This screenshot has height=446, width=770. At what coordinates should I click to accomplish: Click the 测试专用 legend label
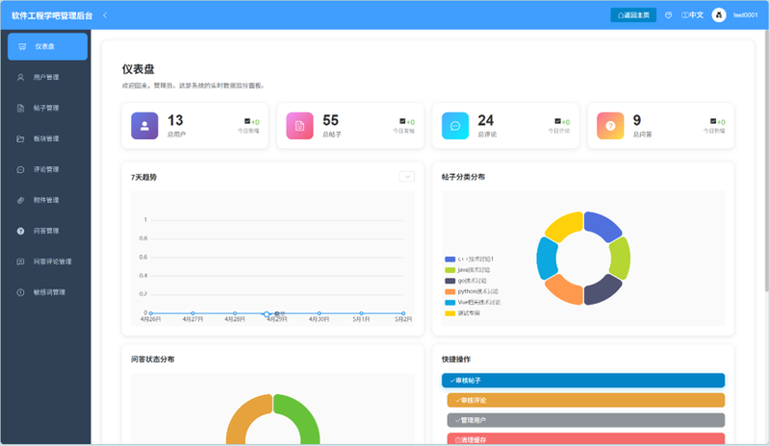click(469, 313)
